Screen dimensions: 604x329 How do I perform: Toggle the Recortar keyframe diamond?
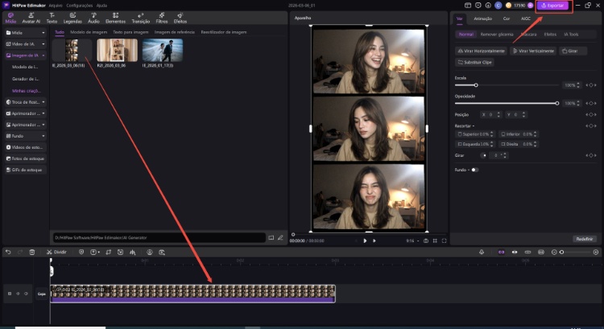591,125
